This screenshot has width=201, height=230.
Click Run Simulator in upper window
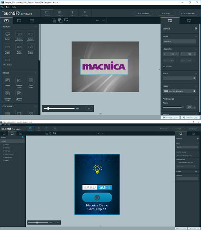coord(143,13)
